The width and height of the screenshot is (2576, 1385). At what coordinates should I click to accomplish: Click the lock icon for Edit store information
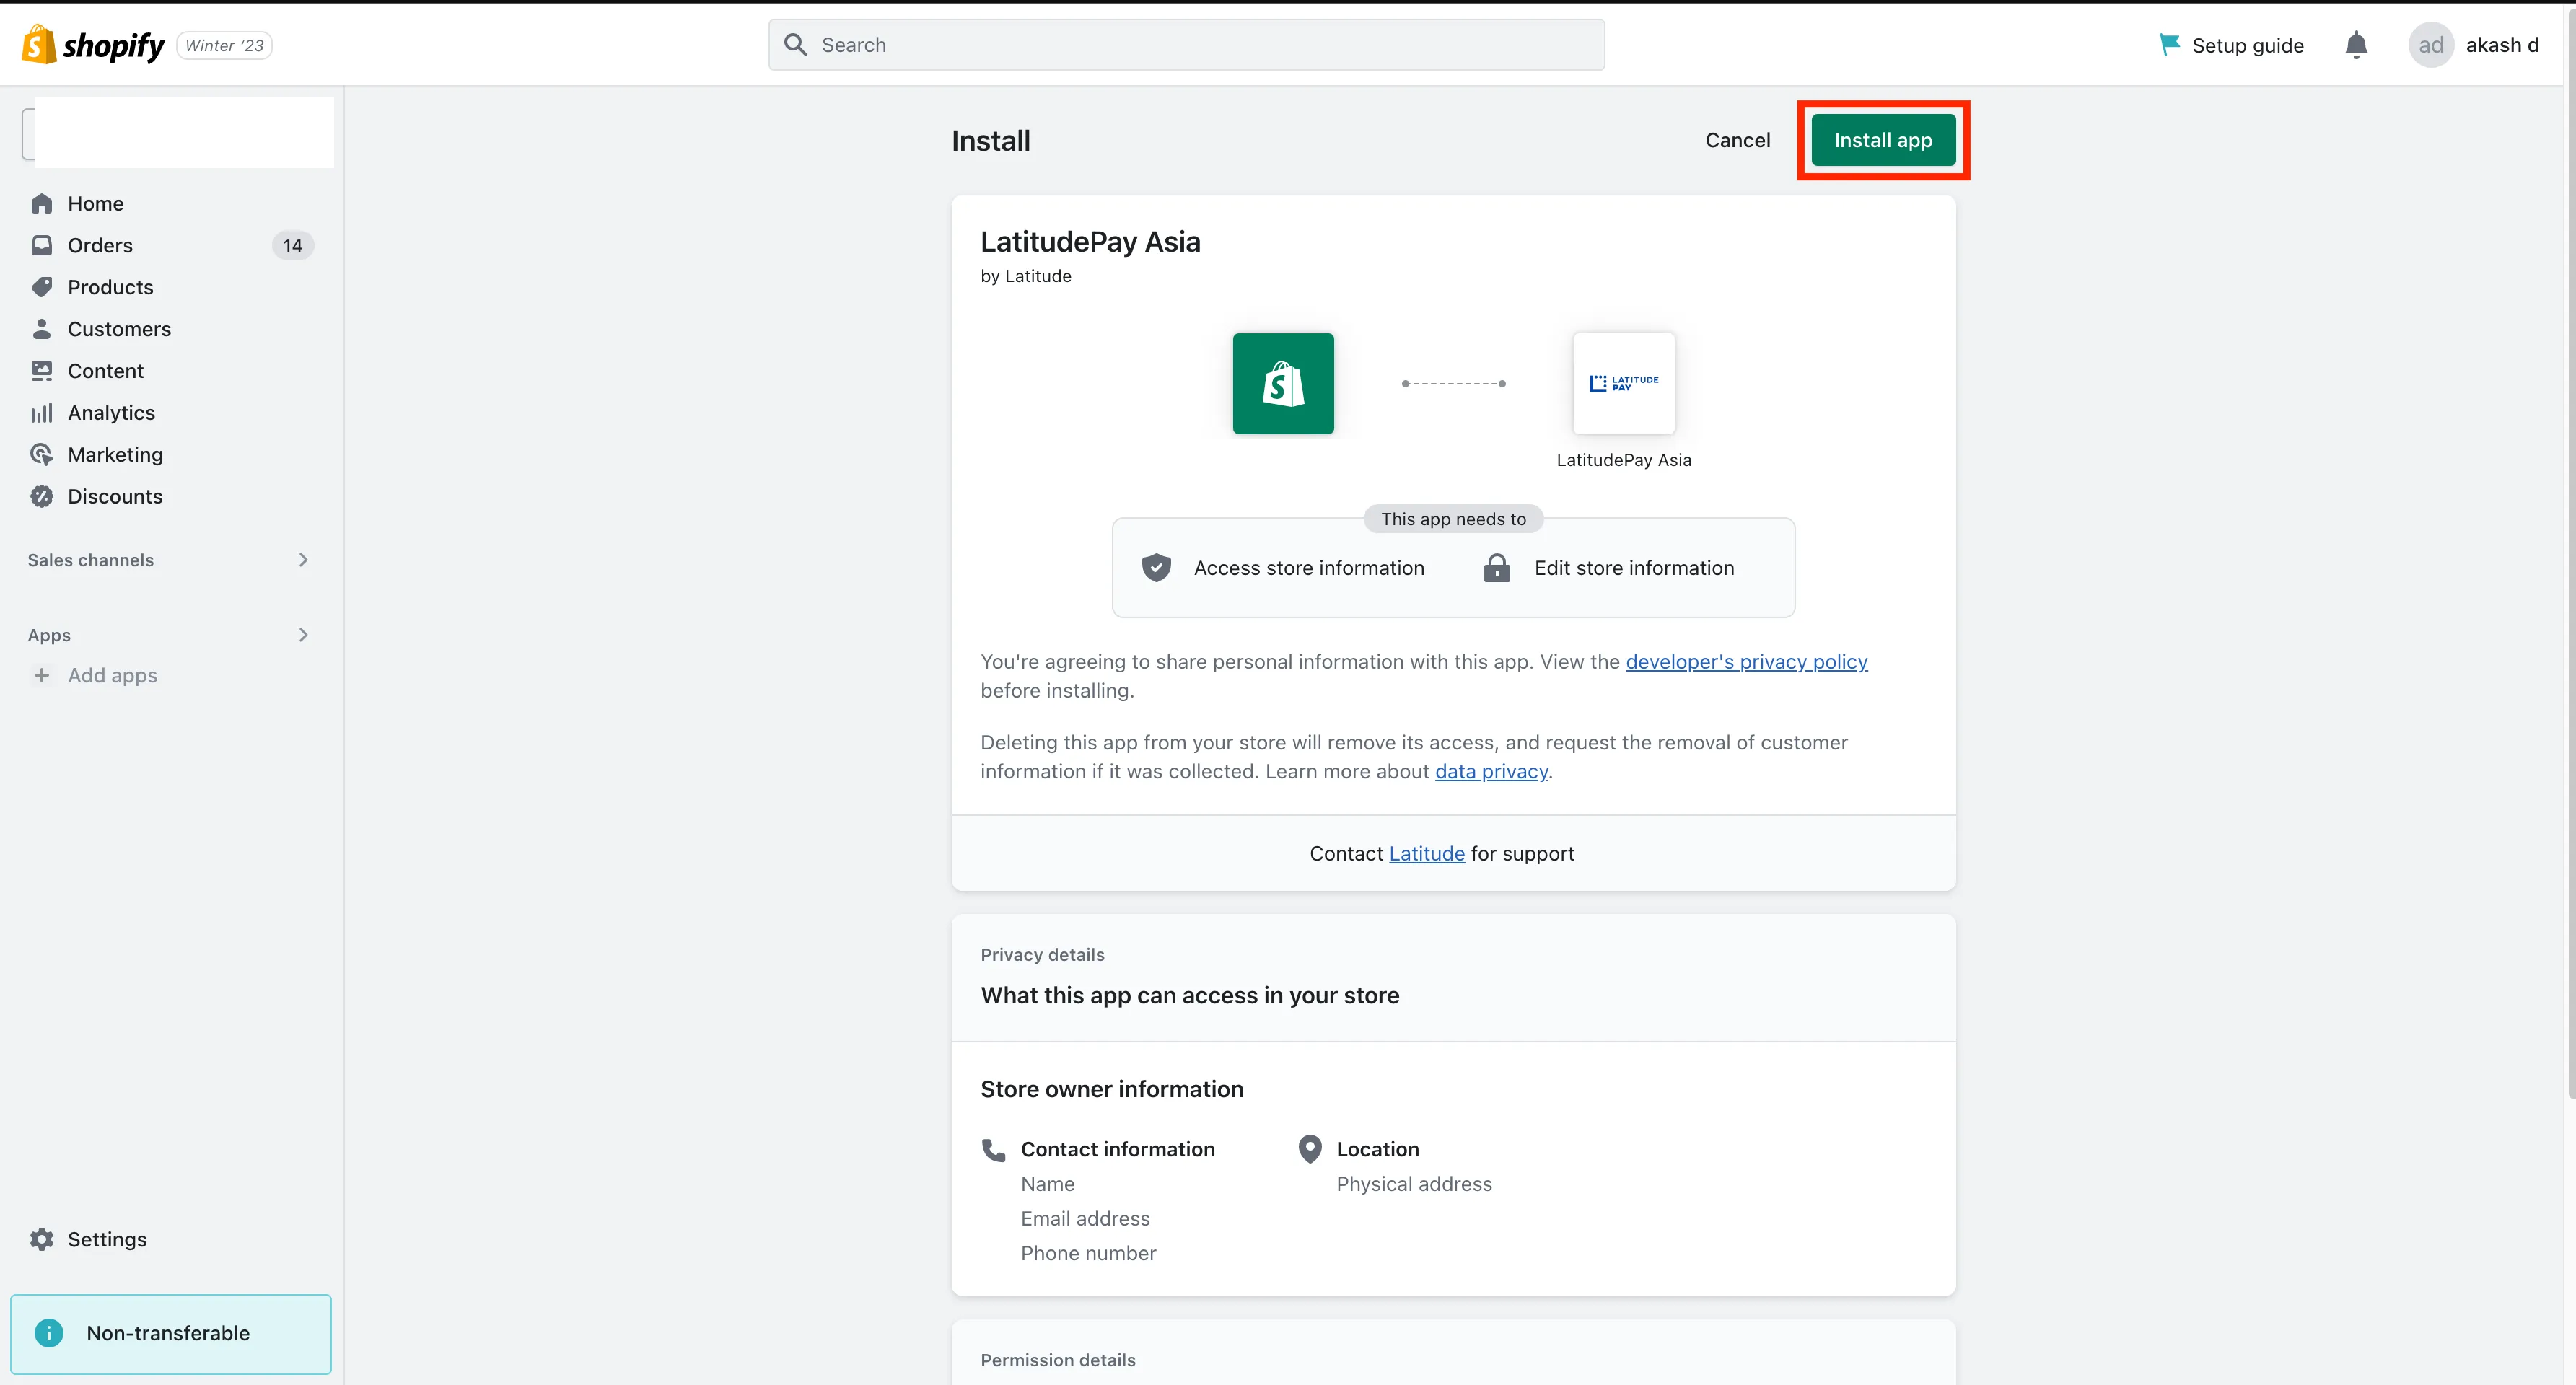(1497, 568)
